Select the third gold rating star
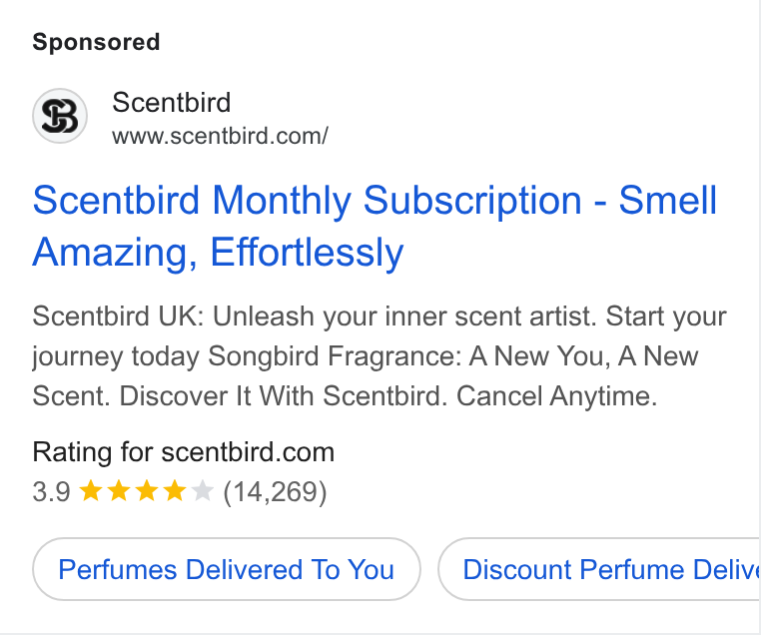The height and width of the screenshot is (635, 761). [146, 490]
